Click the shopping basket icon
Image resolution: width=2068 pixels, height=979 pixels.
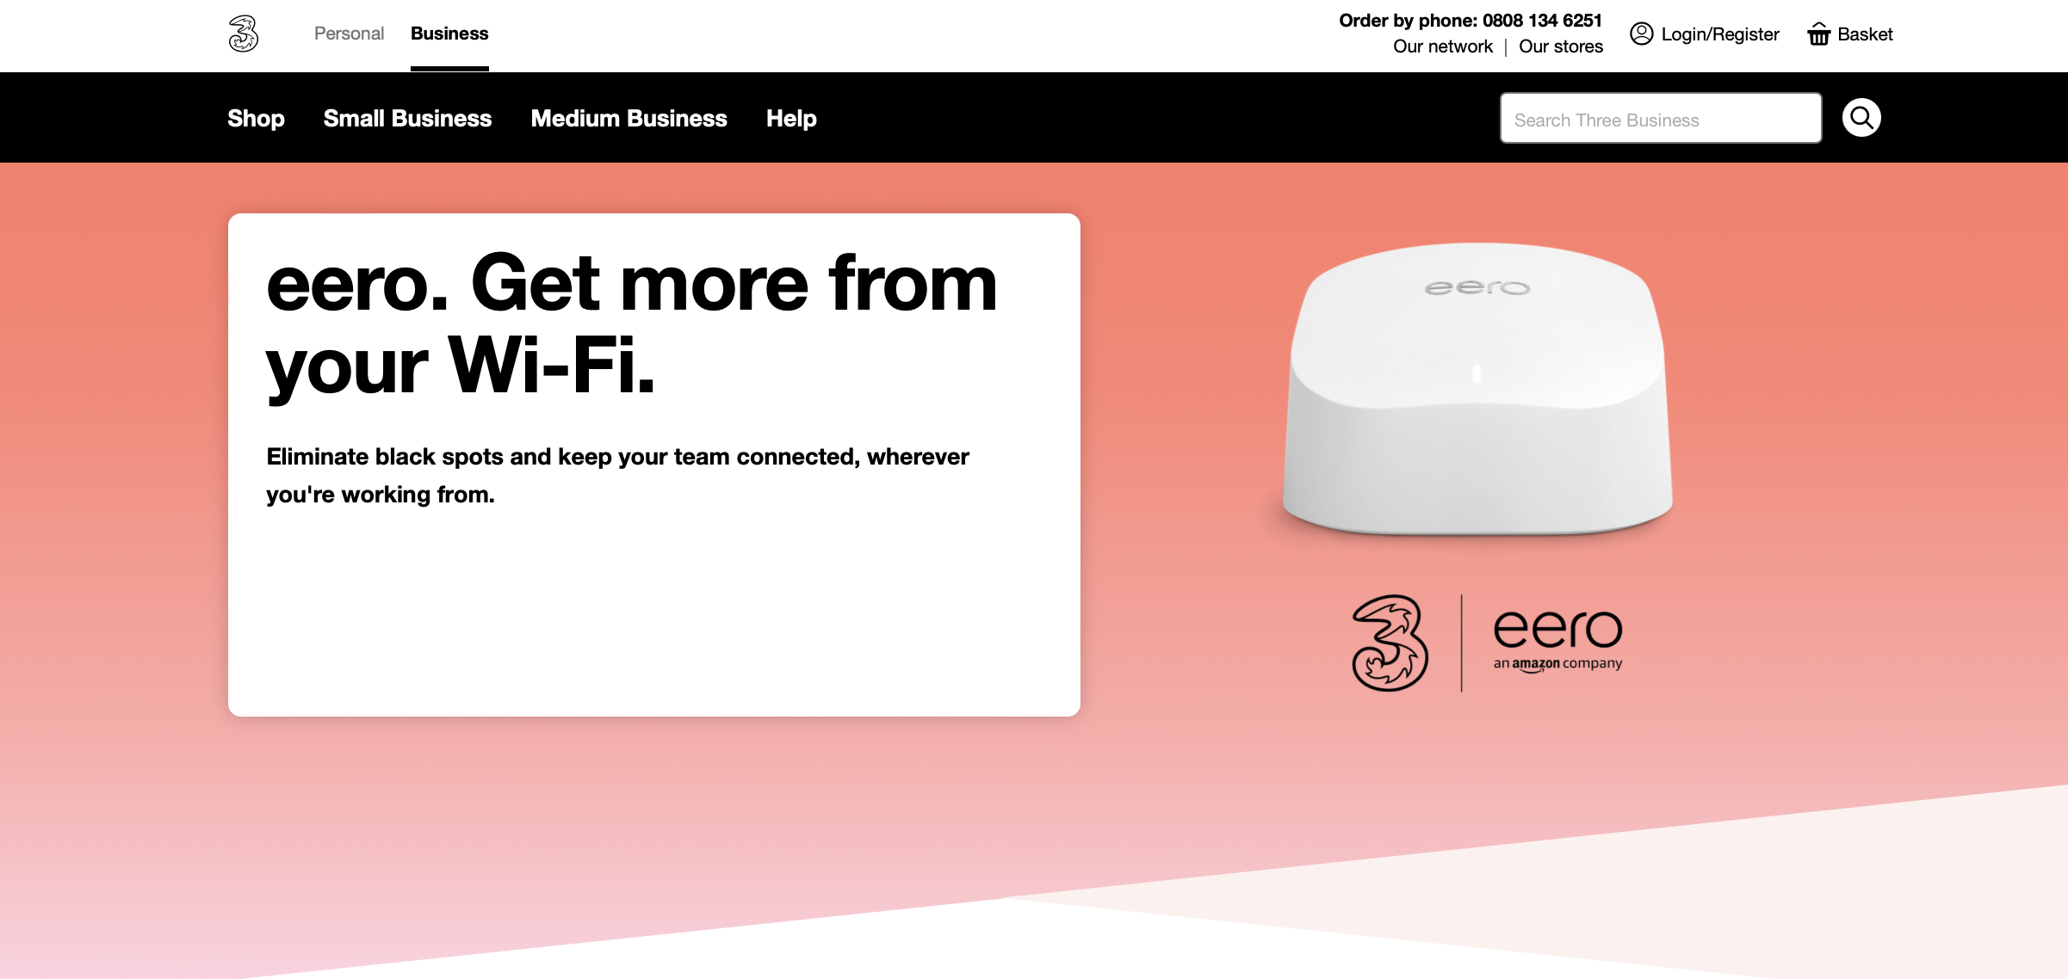click(x=1818, y=34)
